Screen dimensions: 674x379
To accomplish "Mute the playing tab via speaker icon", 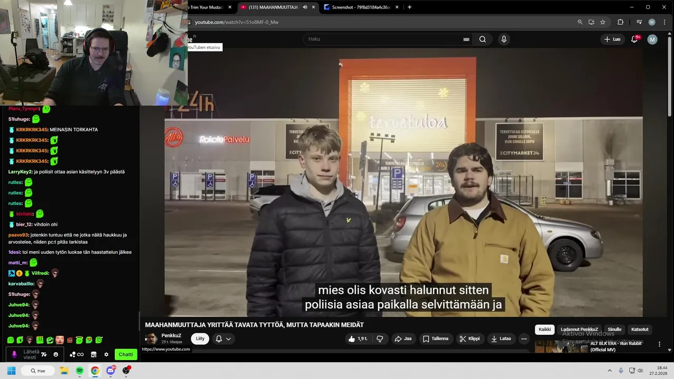I will coord(305,7).
